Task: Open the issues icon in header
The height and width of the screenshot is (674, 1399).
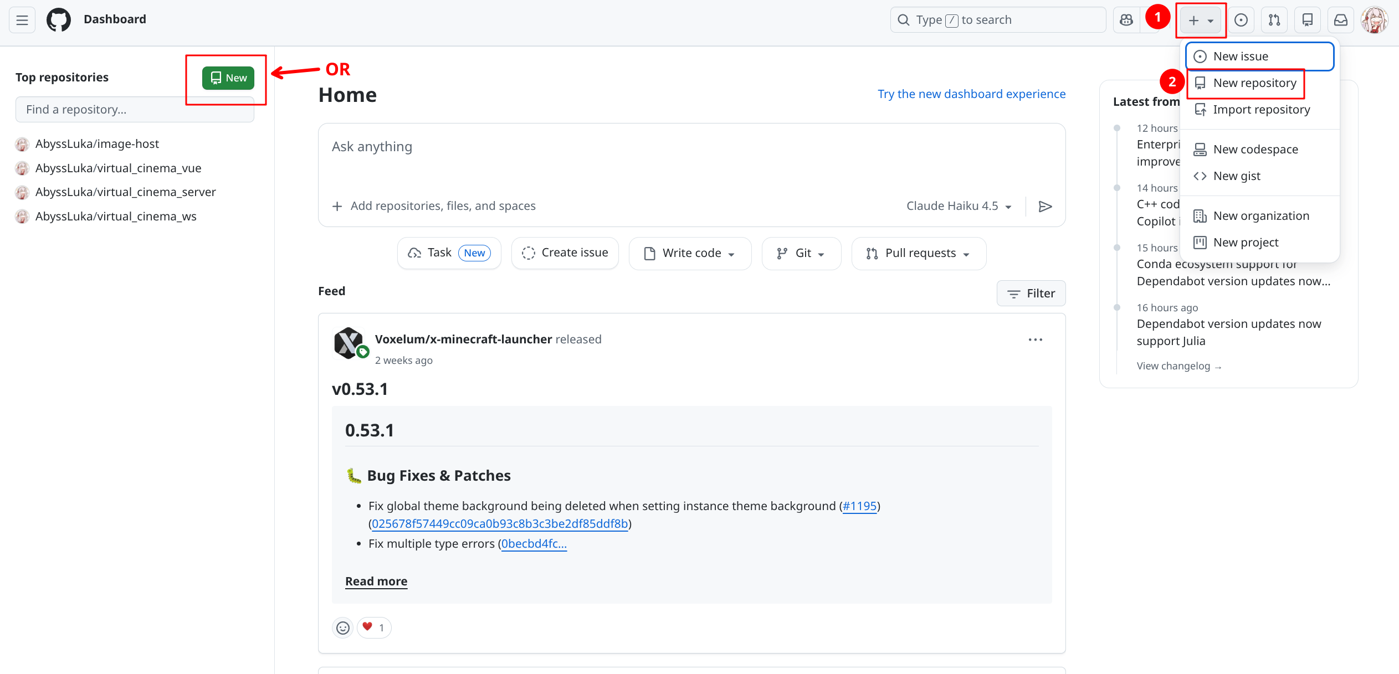Action: (x=1241, y=20)
